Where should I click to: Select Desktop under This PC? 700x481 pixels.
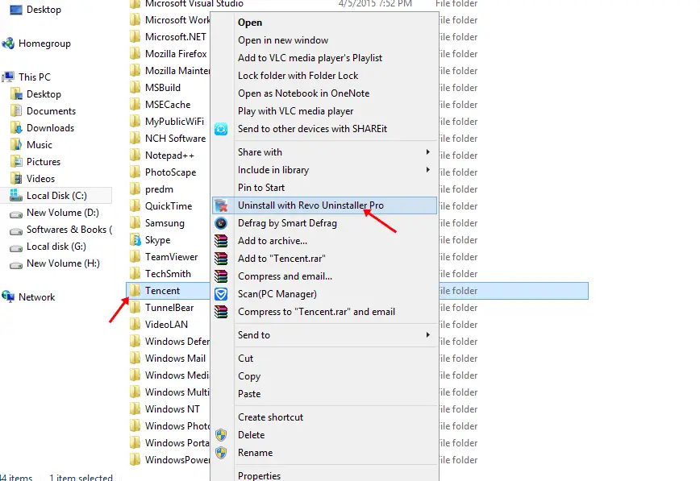click(x=44, y=94)
